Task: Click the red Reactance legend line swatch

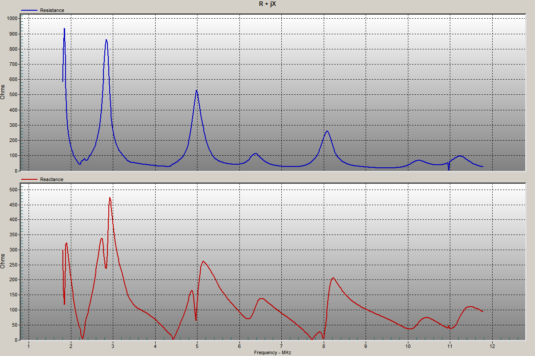Action: click(29, 179)
